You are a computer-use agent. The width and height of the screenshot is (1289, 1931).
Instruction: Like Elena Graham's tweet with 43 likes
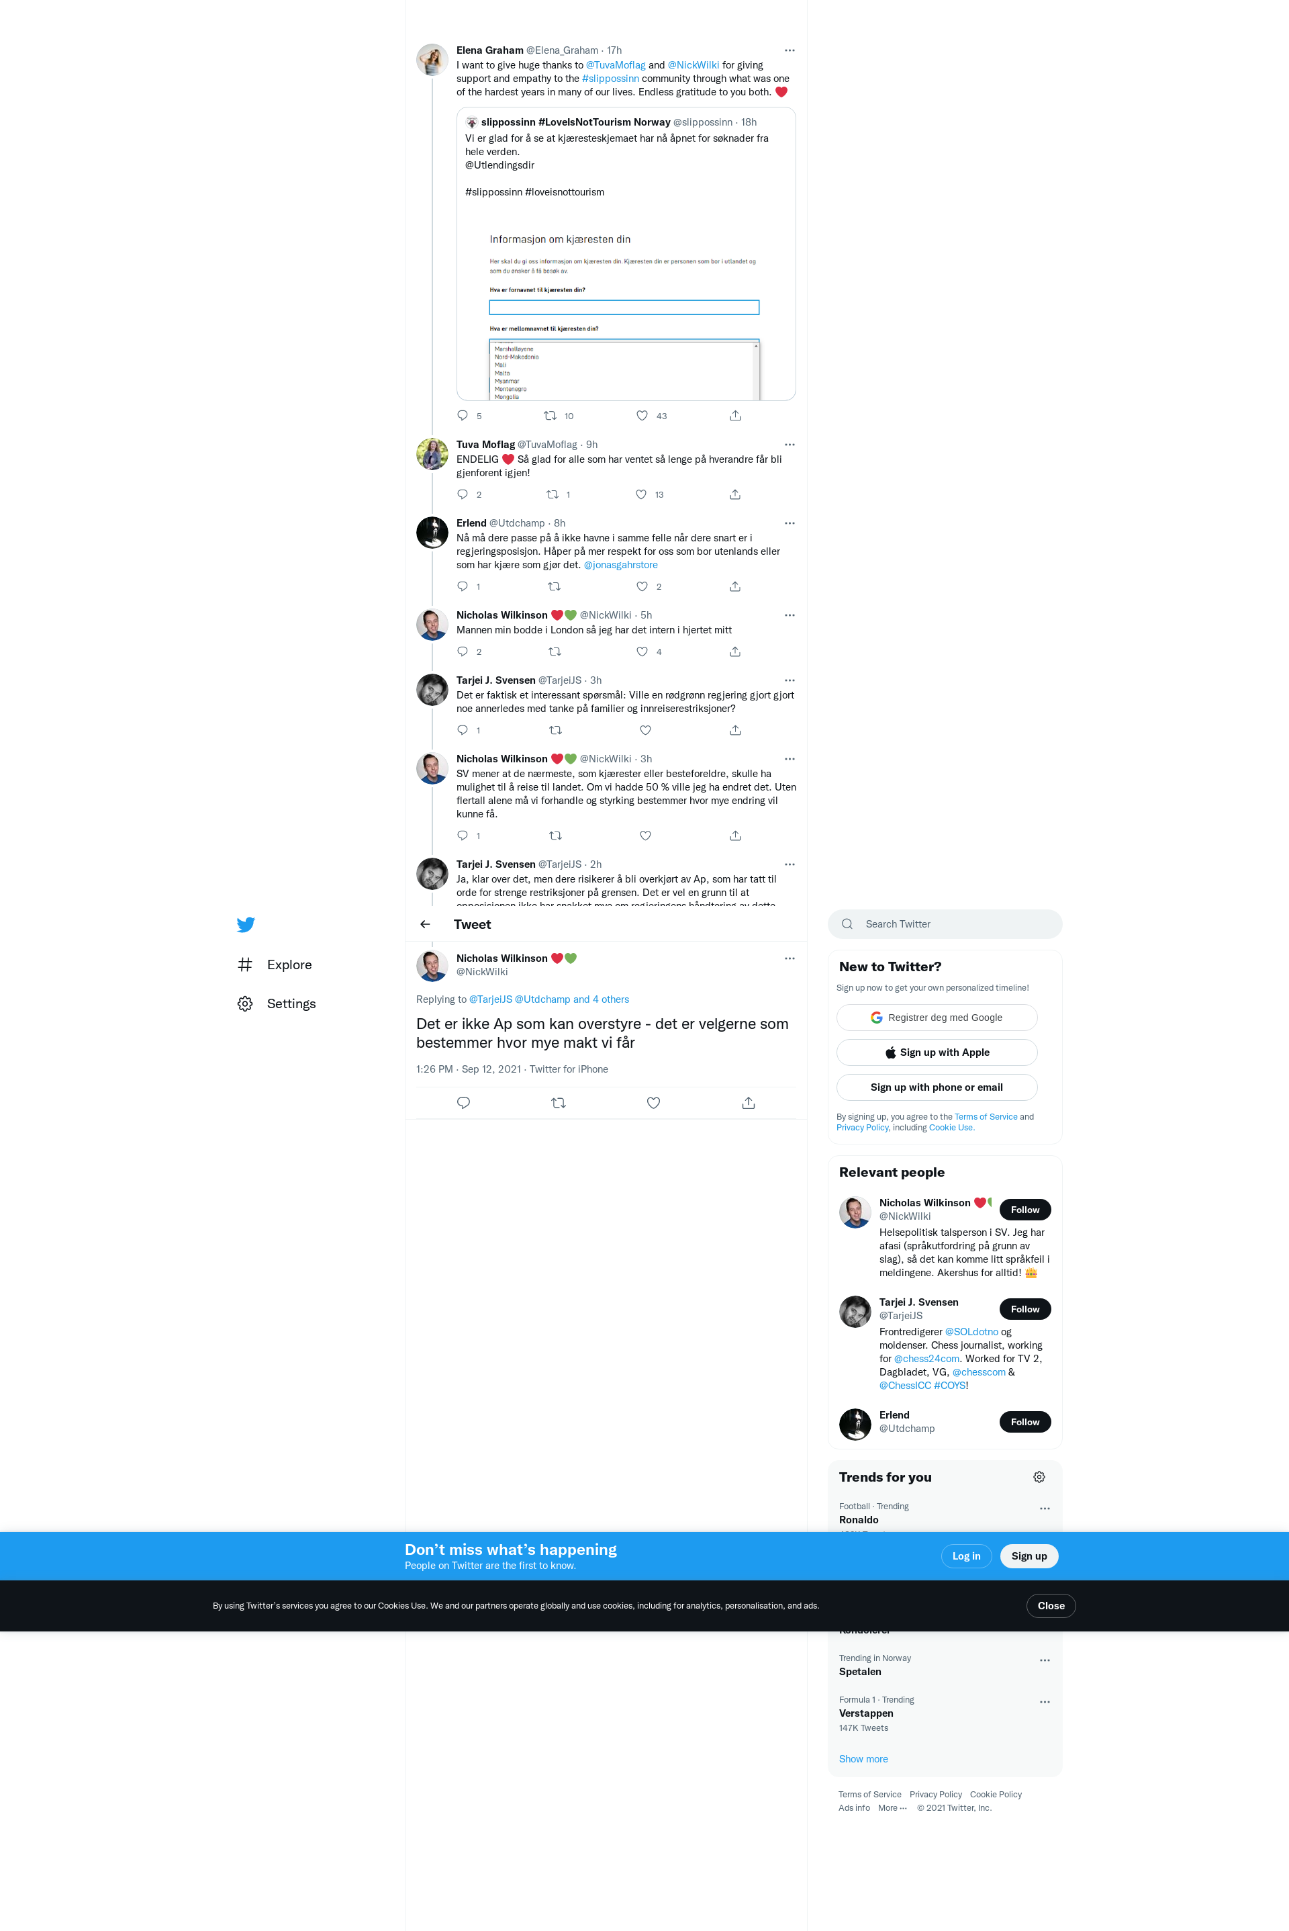pos(642,415)
